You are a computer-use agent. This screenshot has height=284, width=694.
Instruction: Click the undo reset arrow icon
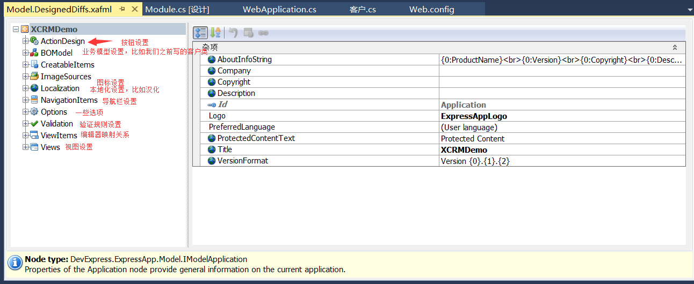click(233, 33)
